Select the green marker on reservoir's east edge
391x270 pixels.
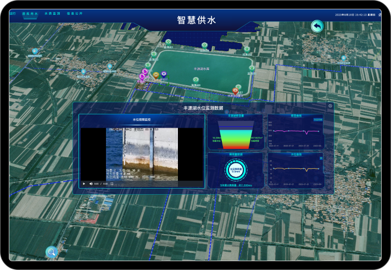click(252, 68)
